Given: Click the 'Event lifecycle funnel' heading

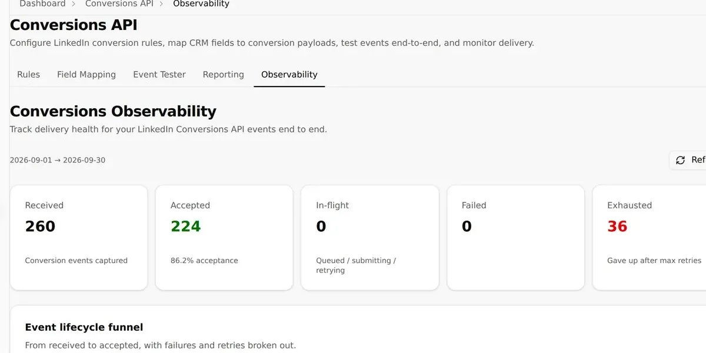Looking at the screenshot, I should pos(84,327).
